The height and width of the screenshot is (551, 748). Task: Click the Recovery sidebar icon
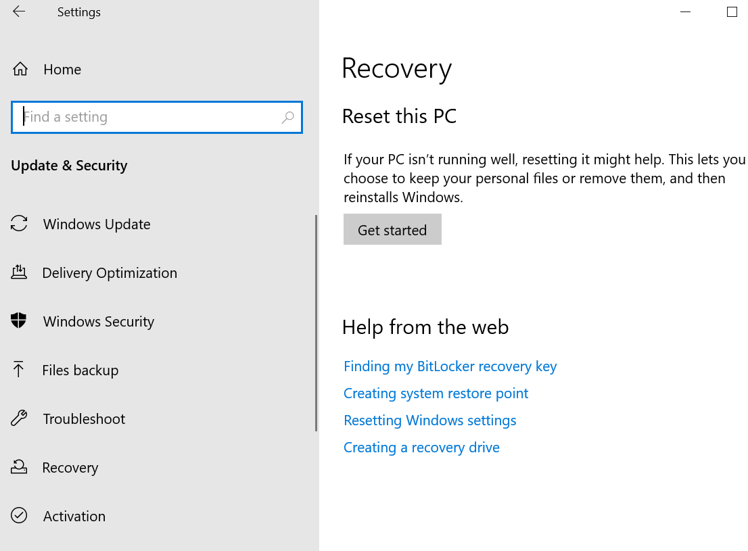tap(19, 466)
